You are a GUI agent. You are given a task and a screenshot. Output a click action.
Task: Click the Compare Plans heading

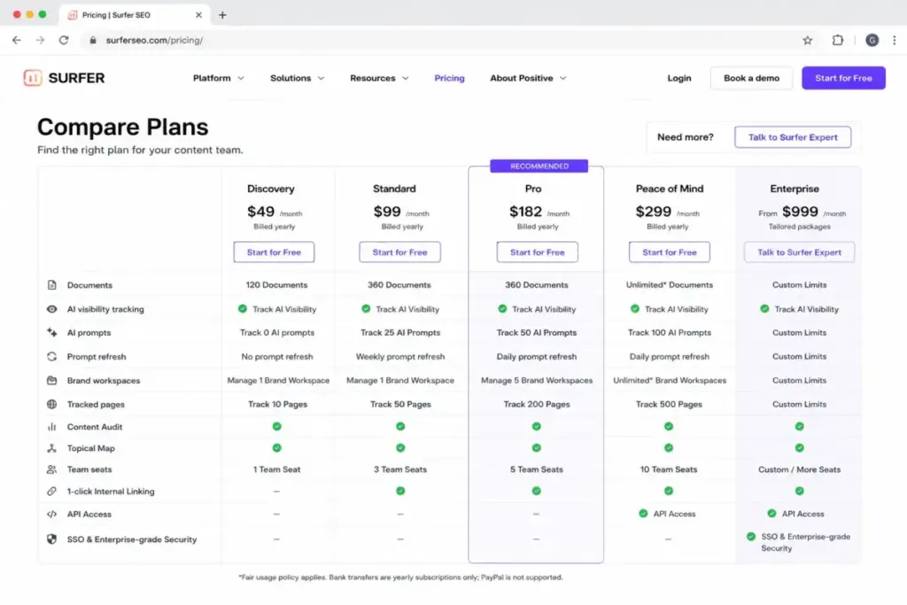tap(122, 128)
